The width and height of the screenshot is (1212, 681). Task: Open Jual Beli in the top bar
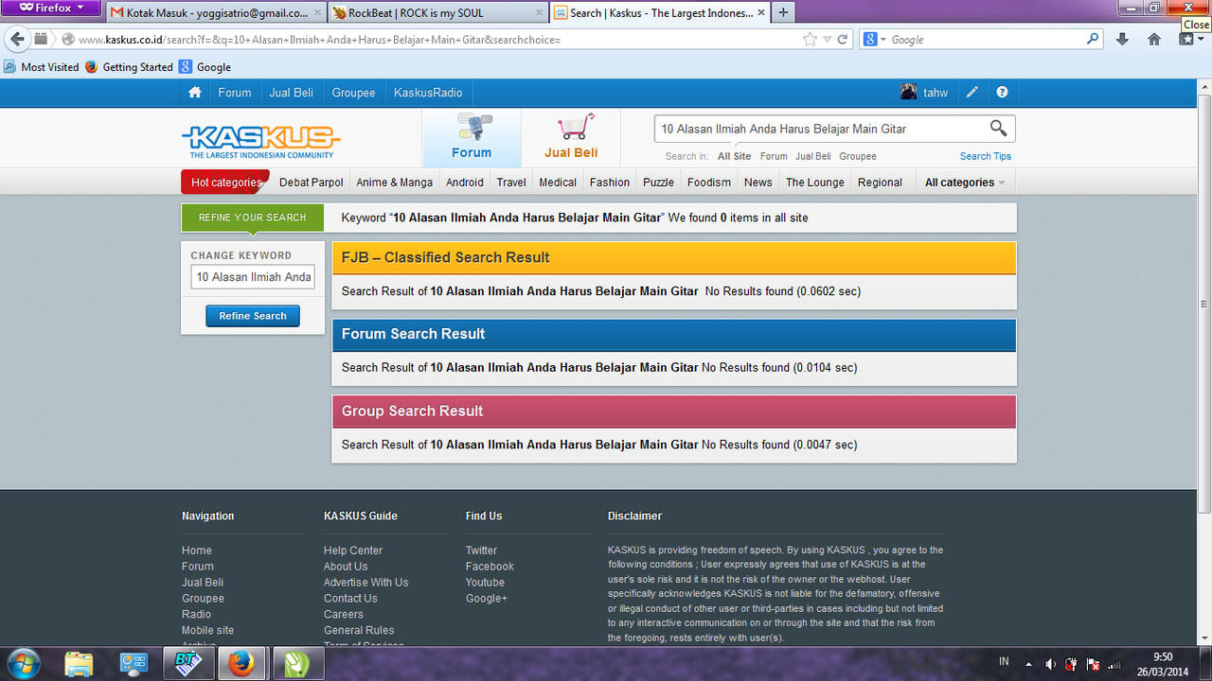coord(291,93)
